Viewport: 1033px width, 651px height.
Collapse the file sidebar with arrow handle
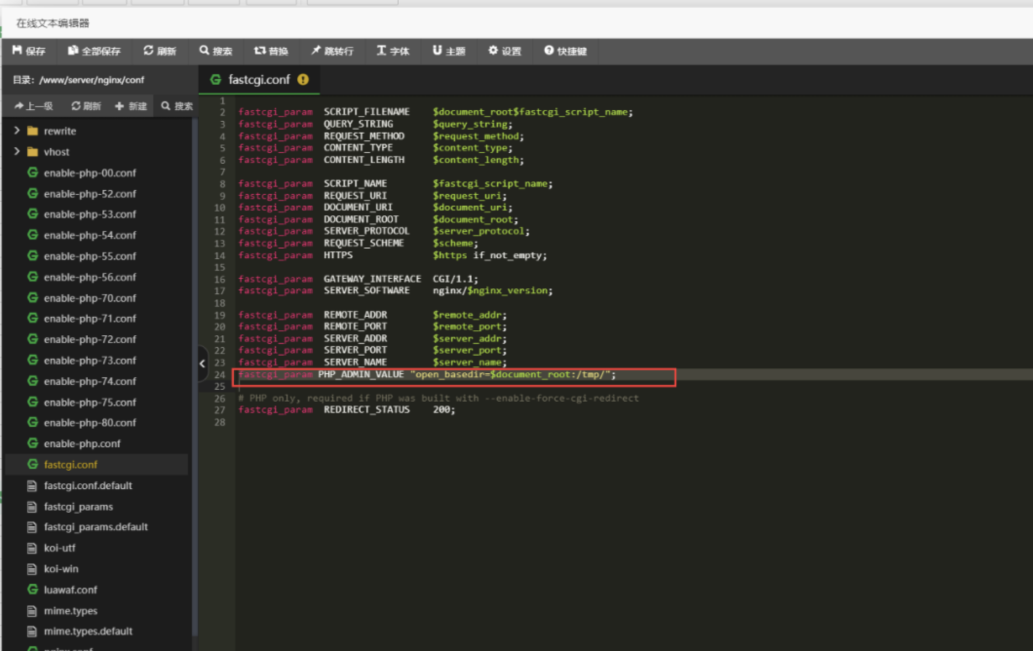tap(203, 364)
